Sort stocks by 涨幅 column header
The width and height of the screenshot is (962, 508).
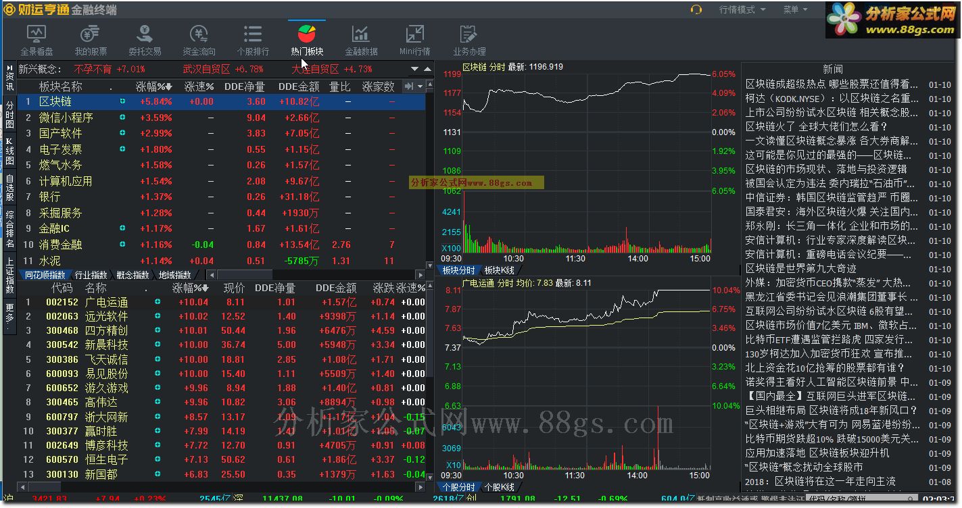[192, 288]
